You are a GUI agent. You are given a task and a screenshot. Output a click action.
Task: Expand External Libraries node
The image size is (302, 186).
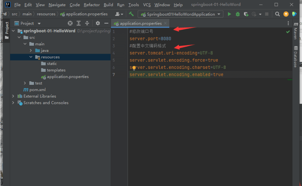[x=13, y=96]
